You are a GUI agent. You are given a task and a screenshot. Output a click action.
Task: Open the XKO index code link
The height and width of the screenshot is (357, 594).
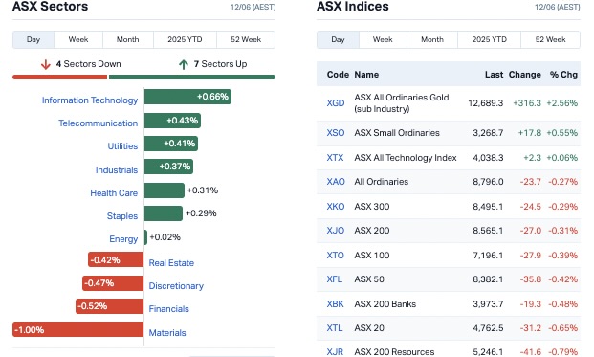[336, 207]
